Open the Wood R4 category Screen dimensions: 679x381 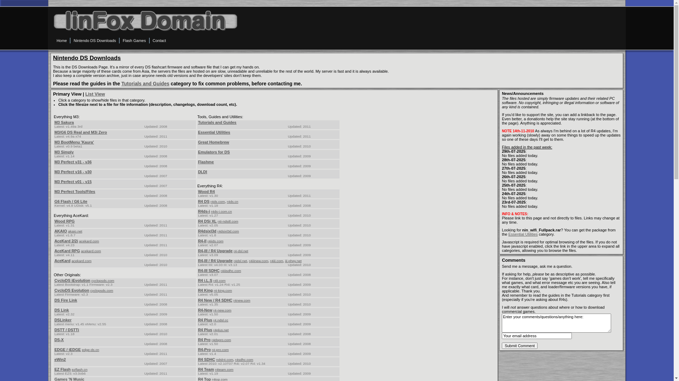click(x=206, y=192)
